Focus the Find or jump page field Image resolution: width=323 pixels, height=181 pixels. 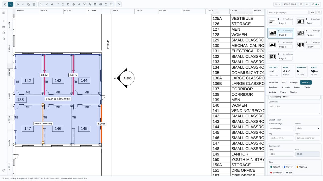pos(288,13)
